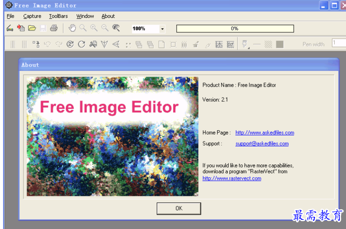Click the scissors with document icon

click(x=93, y=44)
